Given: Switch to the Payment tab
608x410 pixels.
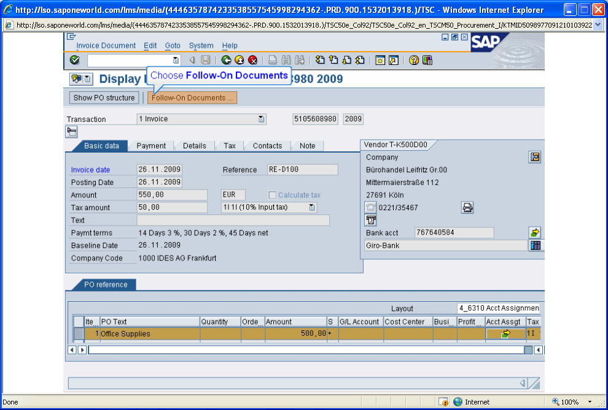Looking at the screenshot, I should [151, 145].
